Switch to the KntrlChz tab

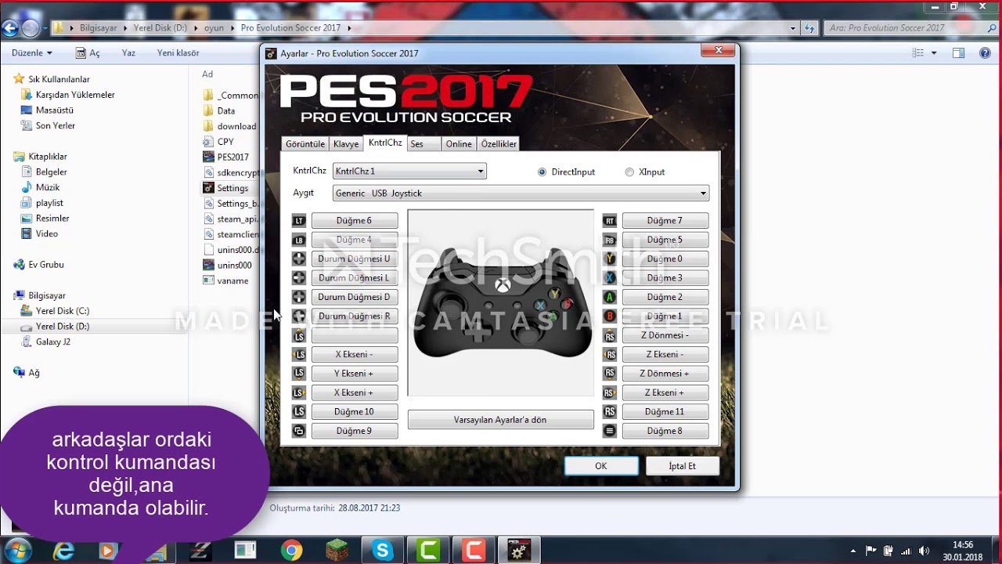click(385, 143)
